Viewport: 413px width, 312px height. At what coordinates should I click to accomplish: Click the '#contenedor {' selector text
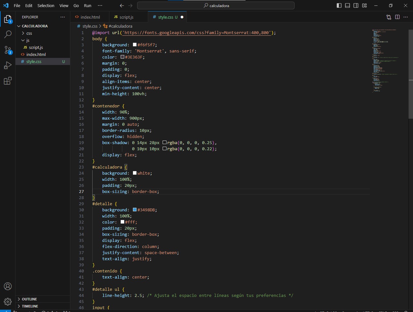click(x=108, y=106)
